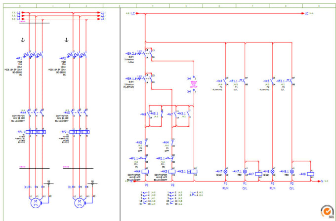Select the -4K5.1 timer relay coil

[x=192, y=172]
